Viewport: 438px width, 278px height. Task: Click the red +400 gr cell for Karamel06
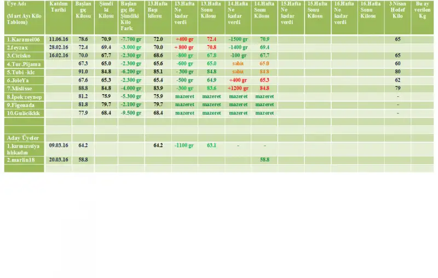(x=184, y=40)
